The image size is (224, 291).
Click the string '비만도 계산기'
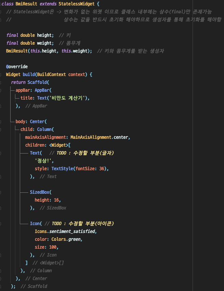(x=67, y=98)
